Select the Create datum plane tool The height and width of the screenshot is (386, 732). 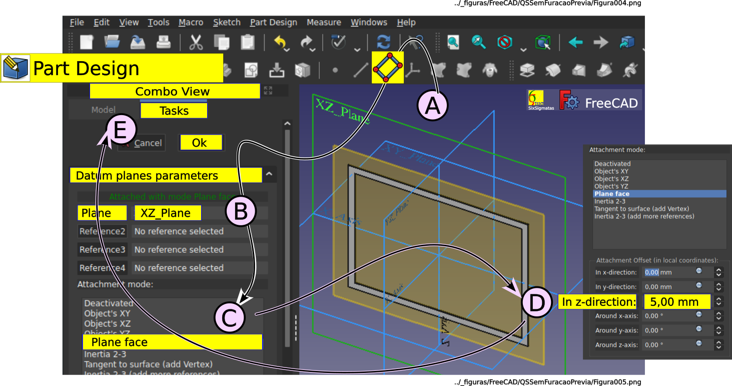click(x=388, y=67)
